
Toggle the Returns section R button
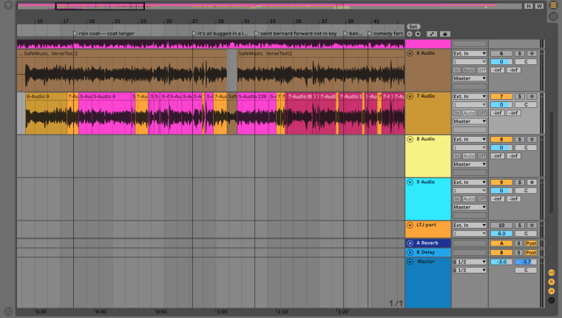551,282
